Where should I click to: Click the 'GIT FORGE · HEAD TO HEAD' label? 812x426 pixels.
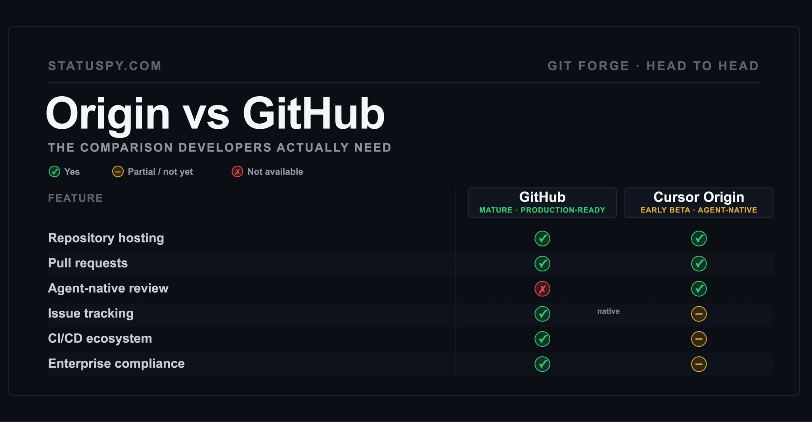coord(653,66)
